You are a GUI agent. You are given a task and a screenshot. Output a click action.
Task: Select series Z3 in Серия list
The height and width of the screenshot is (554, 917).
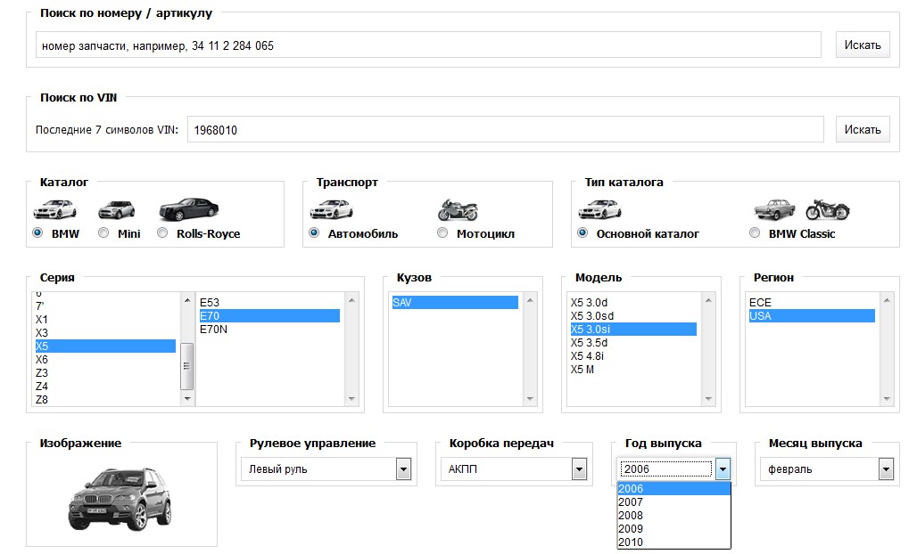tap(105, 373)
